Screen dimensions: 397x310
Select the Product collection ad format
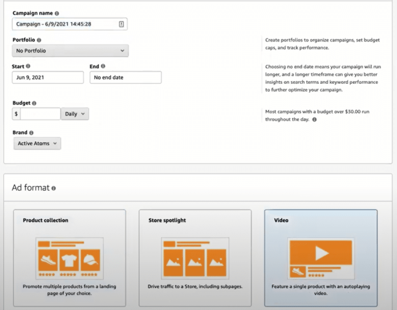click(69, 258)
